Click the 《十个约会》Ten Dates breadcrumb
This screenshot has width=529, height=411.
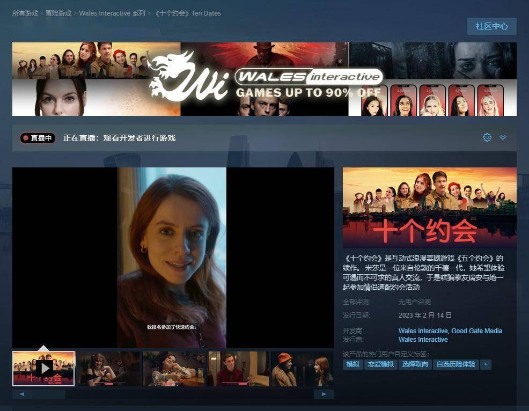pyautogui.click(x=187, y=13)
